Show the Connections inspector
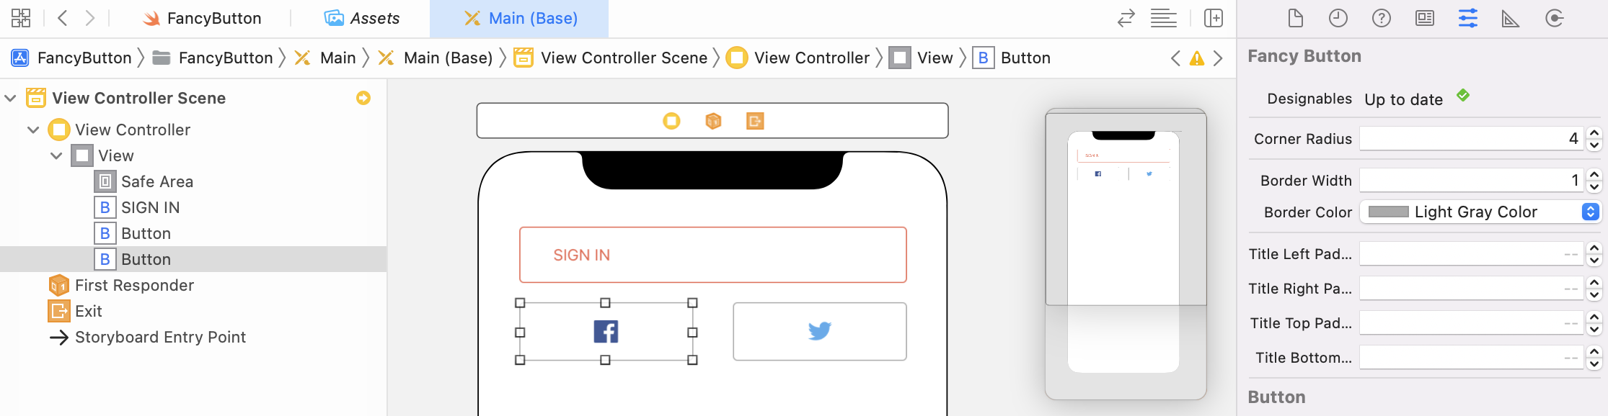This screenshot has width=1608, height=416. pyautogui.click(x=1554, y=18)
